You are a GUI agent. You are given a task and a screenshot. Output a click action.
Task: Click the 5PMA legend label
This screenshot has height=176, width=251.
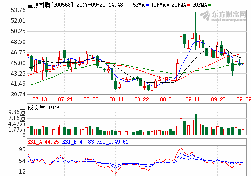click(x=139, y=5)
